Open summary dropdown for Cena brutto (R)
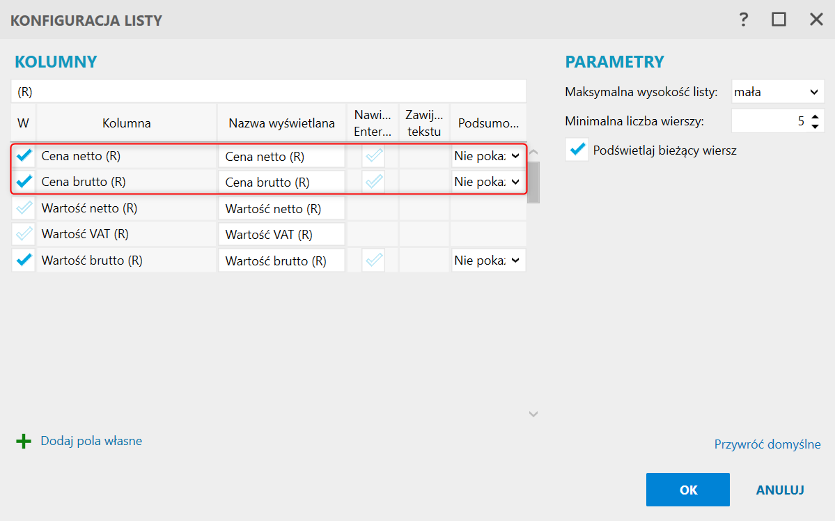Image resolution: width=835 pixels, height=521 pixels. coord(487,182)
